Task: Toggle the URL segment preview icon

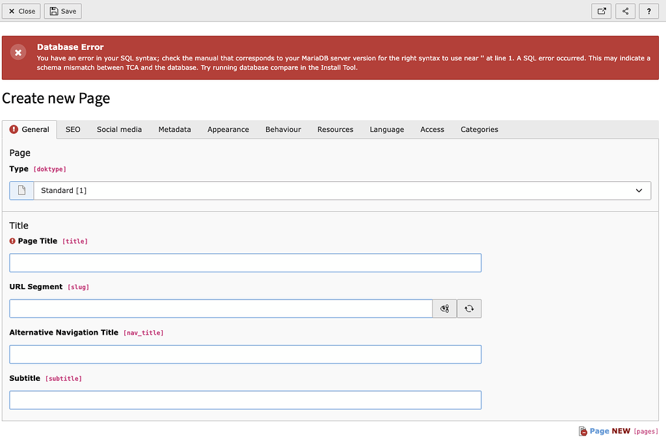Action: pos(445,308)
